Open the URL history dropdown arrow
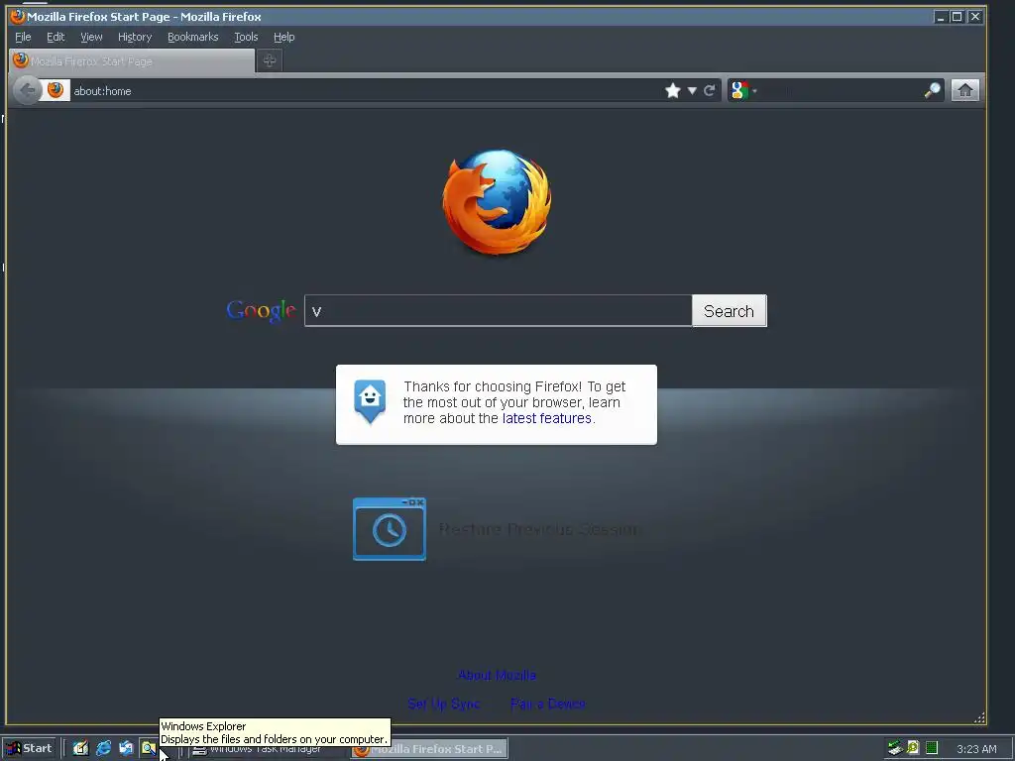This screenshot has width=1015, height=761. click(692, 90)
